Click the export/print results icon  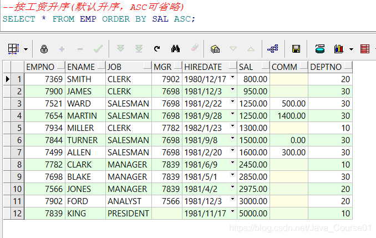pos(320,49)
